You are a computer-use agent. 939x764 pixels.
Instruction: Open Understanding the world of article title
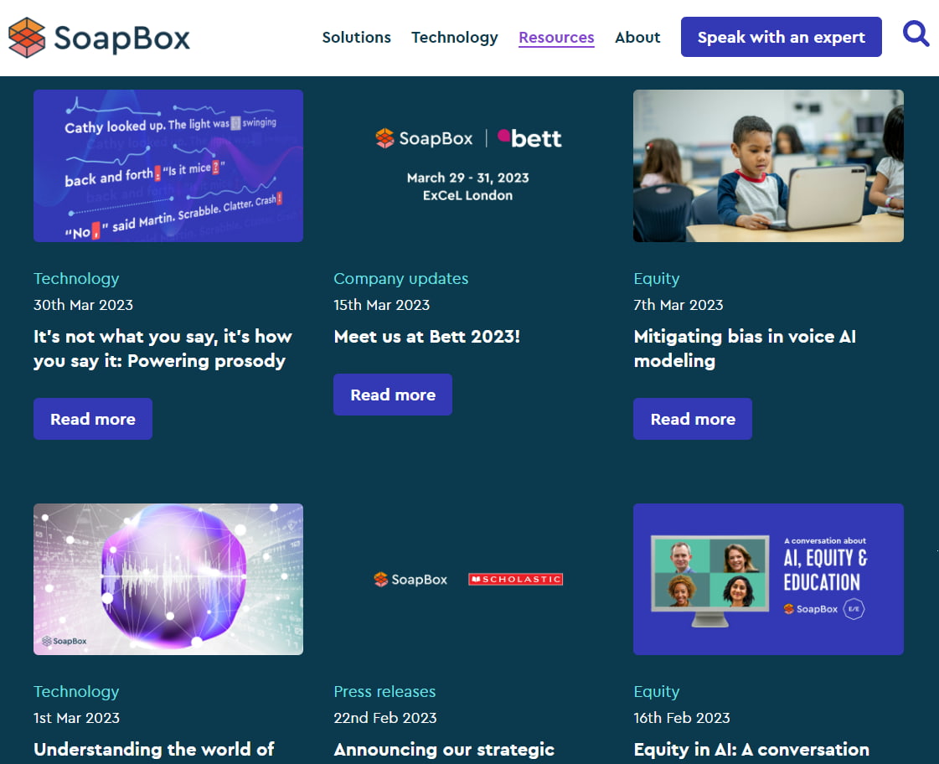154,750
